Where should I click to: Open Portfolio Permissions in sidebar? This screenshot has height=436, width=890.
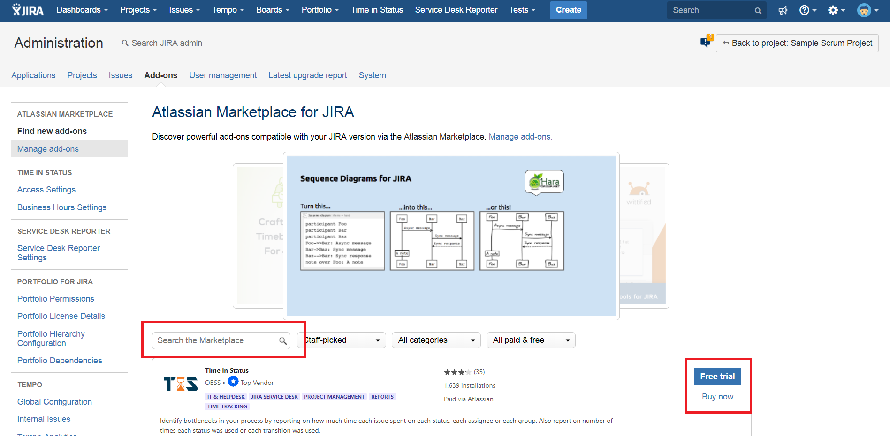coord(55,299)
